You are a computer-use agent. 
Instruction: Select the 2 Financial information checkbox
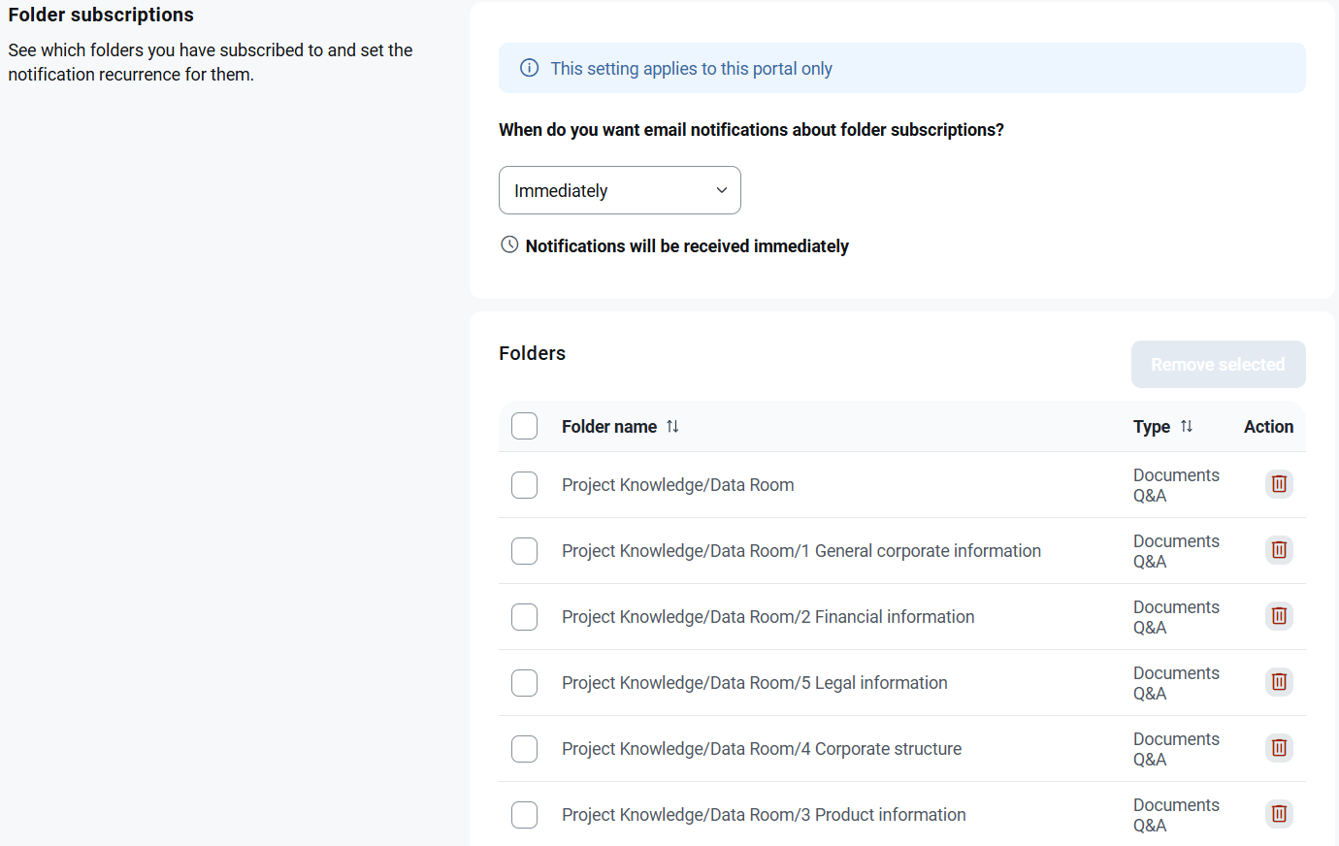[x=524, y=617]
